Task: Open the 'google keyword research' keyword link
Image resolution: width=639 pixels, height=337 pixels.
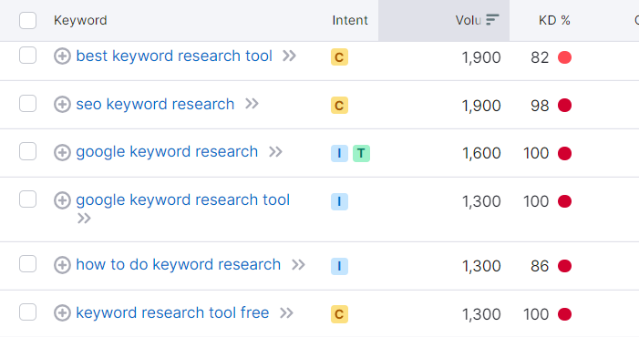Action: point(167,152)
